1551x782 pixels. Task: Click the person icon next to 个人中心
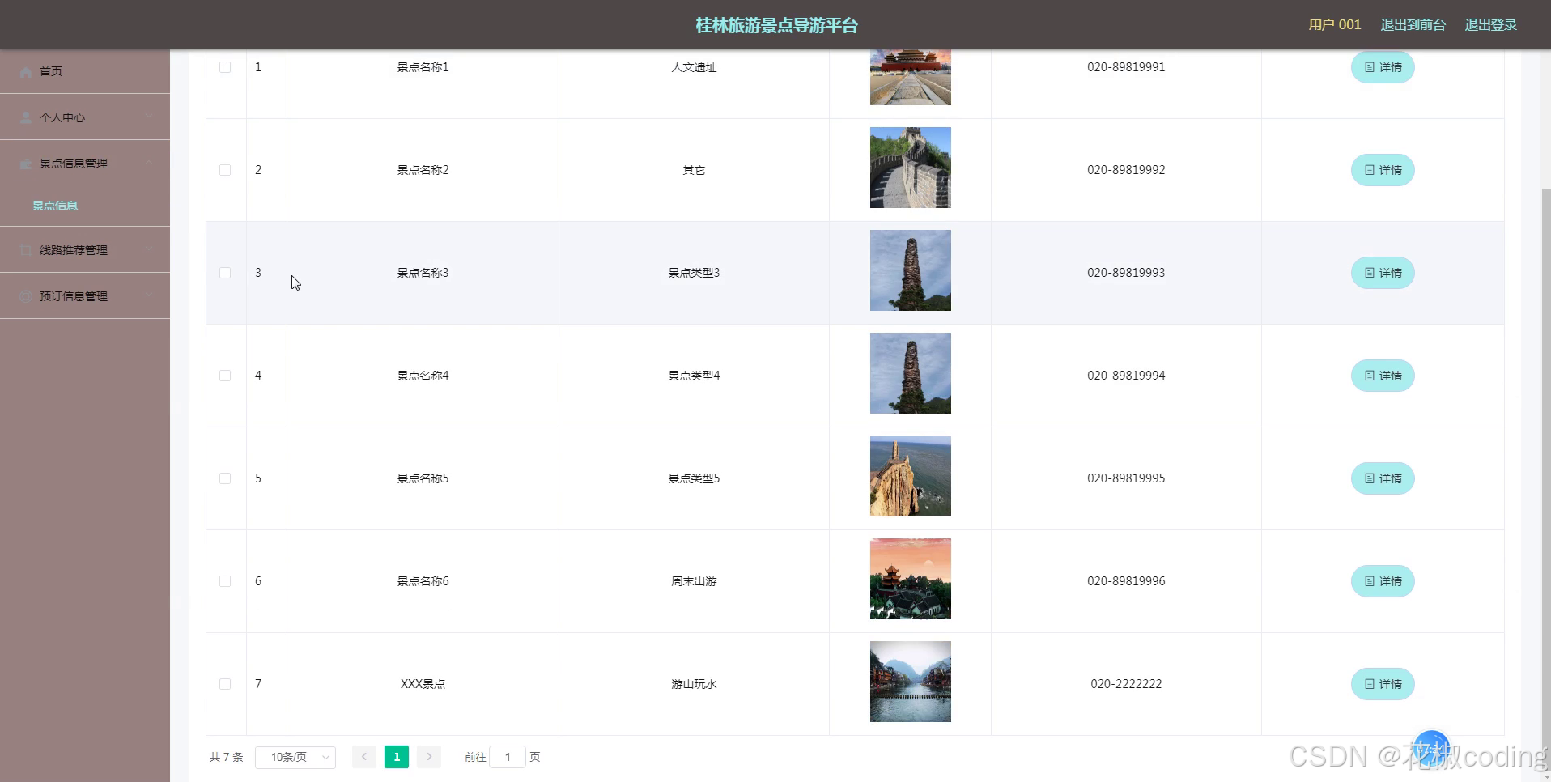[x=25, y=117]
